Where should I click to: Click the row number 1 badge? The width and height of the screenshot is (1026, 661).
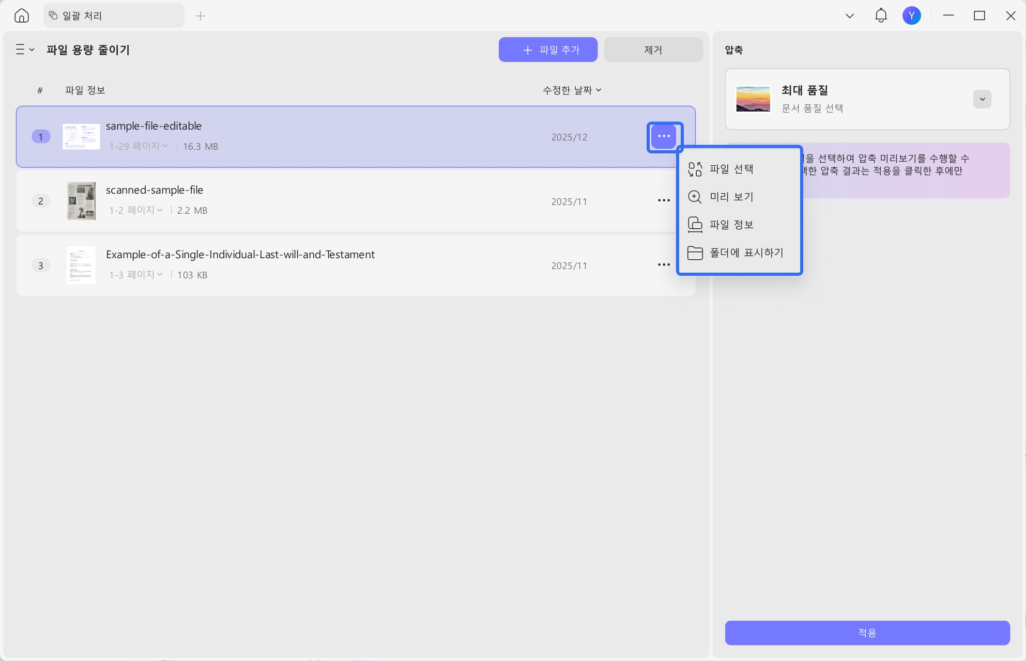tap(41, 137)
